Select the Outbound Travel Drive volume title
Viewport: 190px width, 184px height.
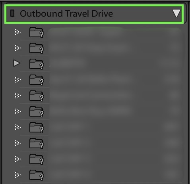(x=66, y=13)
